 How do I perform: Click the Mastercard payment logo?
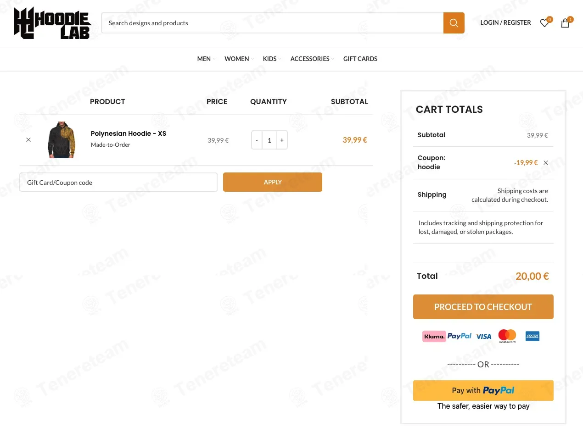507,336
